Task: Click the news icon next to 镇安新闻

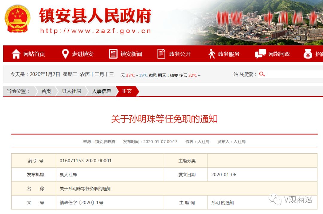Action: pyautogui.click(x=113, y=54)
